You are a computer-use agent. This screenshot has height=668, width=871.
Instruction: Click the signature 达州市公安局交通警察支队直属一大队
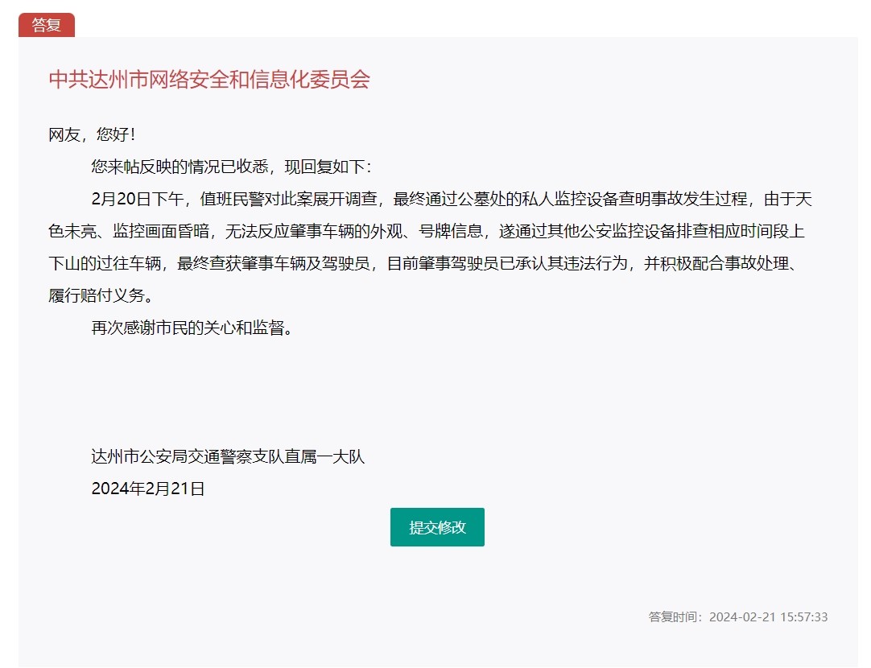[x=228, y=457]
